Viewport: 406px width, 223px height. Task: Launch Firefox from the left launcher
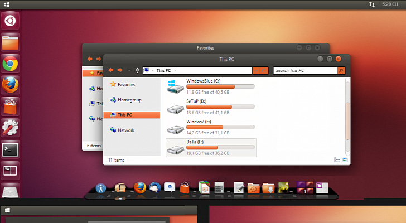(10, 85)
